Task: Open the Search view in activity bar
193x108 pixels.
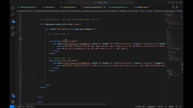Action: [13, 14]
